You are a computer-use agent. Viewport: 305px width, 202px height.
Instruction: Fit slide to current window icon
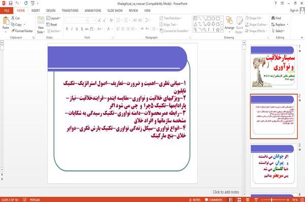pos(302,199)
